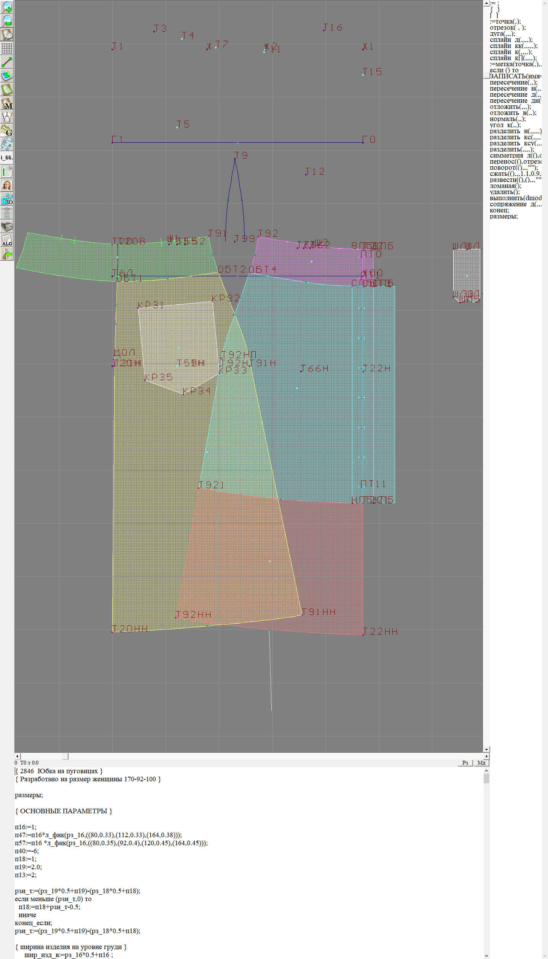This screenshot has width=548, height=959.
Task: Insert the 'отрезок( , );' command from list
Action: click(x=508, y=27)
